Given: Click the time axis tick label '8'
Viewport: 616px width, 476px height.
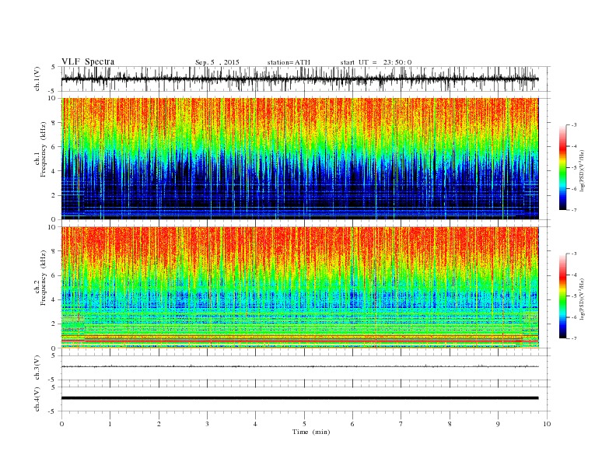Looking at the screenshot, I should (x=450, y=424).
